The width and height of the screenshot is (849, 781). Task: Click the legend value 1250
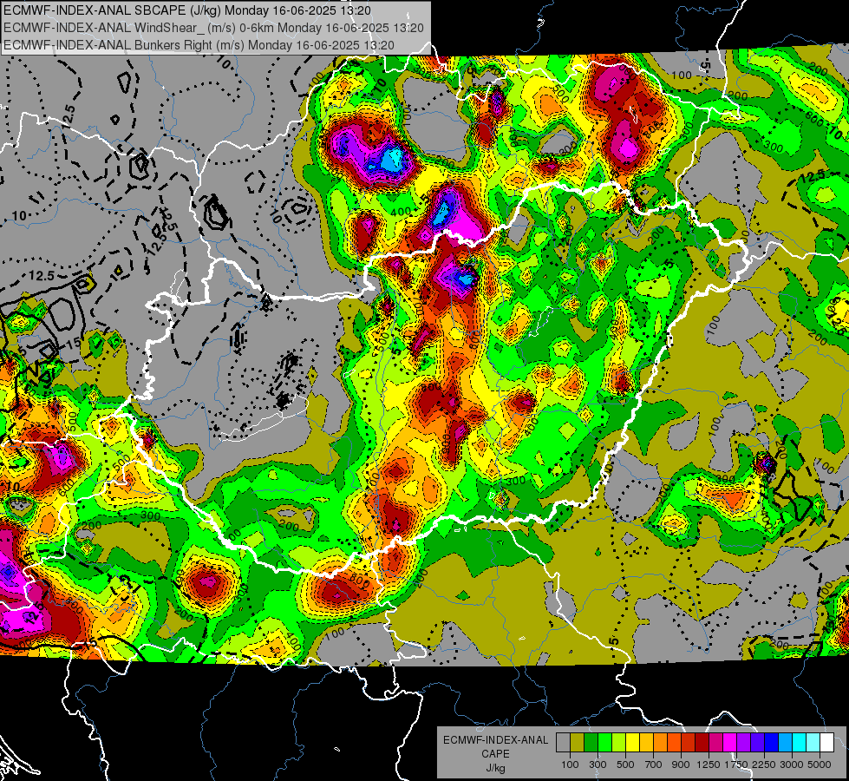(709, 765)
